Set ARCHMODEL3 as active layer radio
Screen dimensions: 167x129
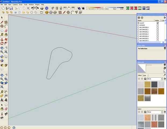pos(138,34)
